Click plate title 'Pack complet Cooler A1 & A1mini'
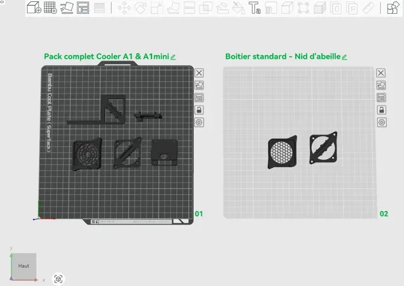The height and width of the screenshot is (286, 404). point(107,56)
